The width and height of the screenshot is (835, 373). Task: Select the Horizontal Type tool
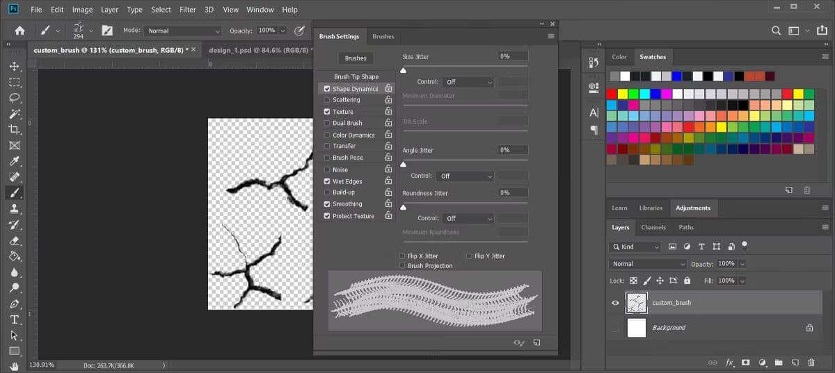click(14, 320)
